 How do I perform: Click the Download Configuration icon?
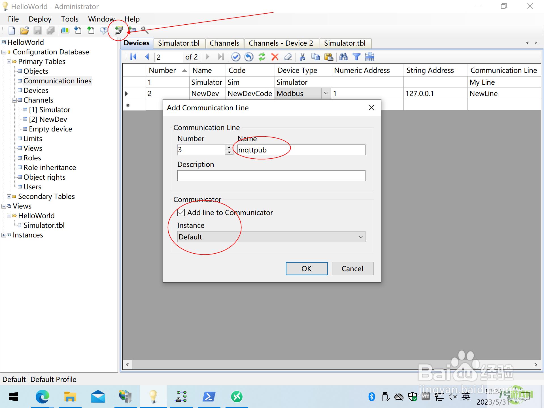(x=78, y=30)
